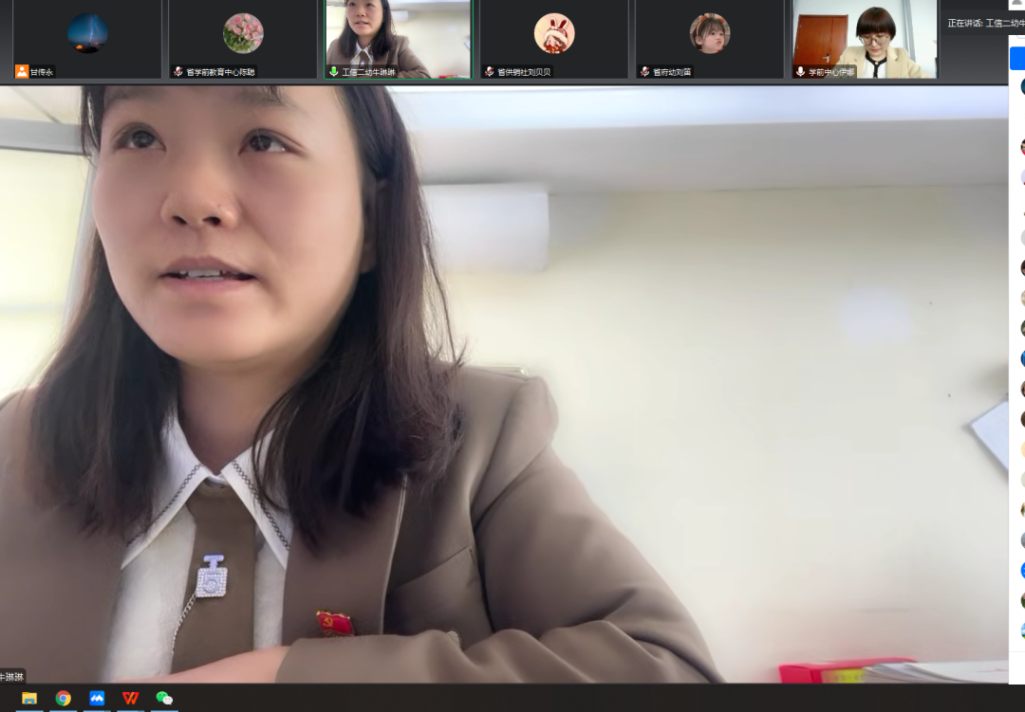Switch to Tencent Meeting taskbar icon
The height and width of the screenshot is (712, 1025).
click(x=97, y=698)
